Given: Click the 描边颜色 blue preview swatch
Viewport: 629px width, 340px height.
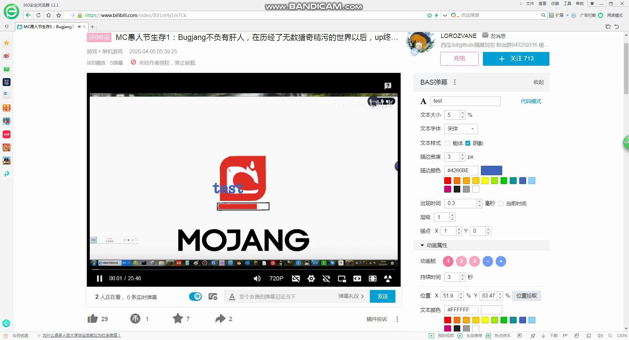Looking at the screenshot, I should click(x=491, y=170).
